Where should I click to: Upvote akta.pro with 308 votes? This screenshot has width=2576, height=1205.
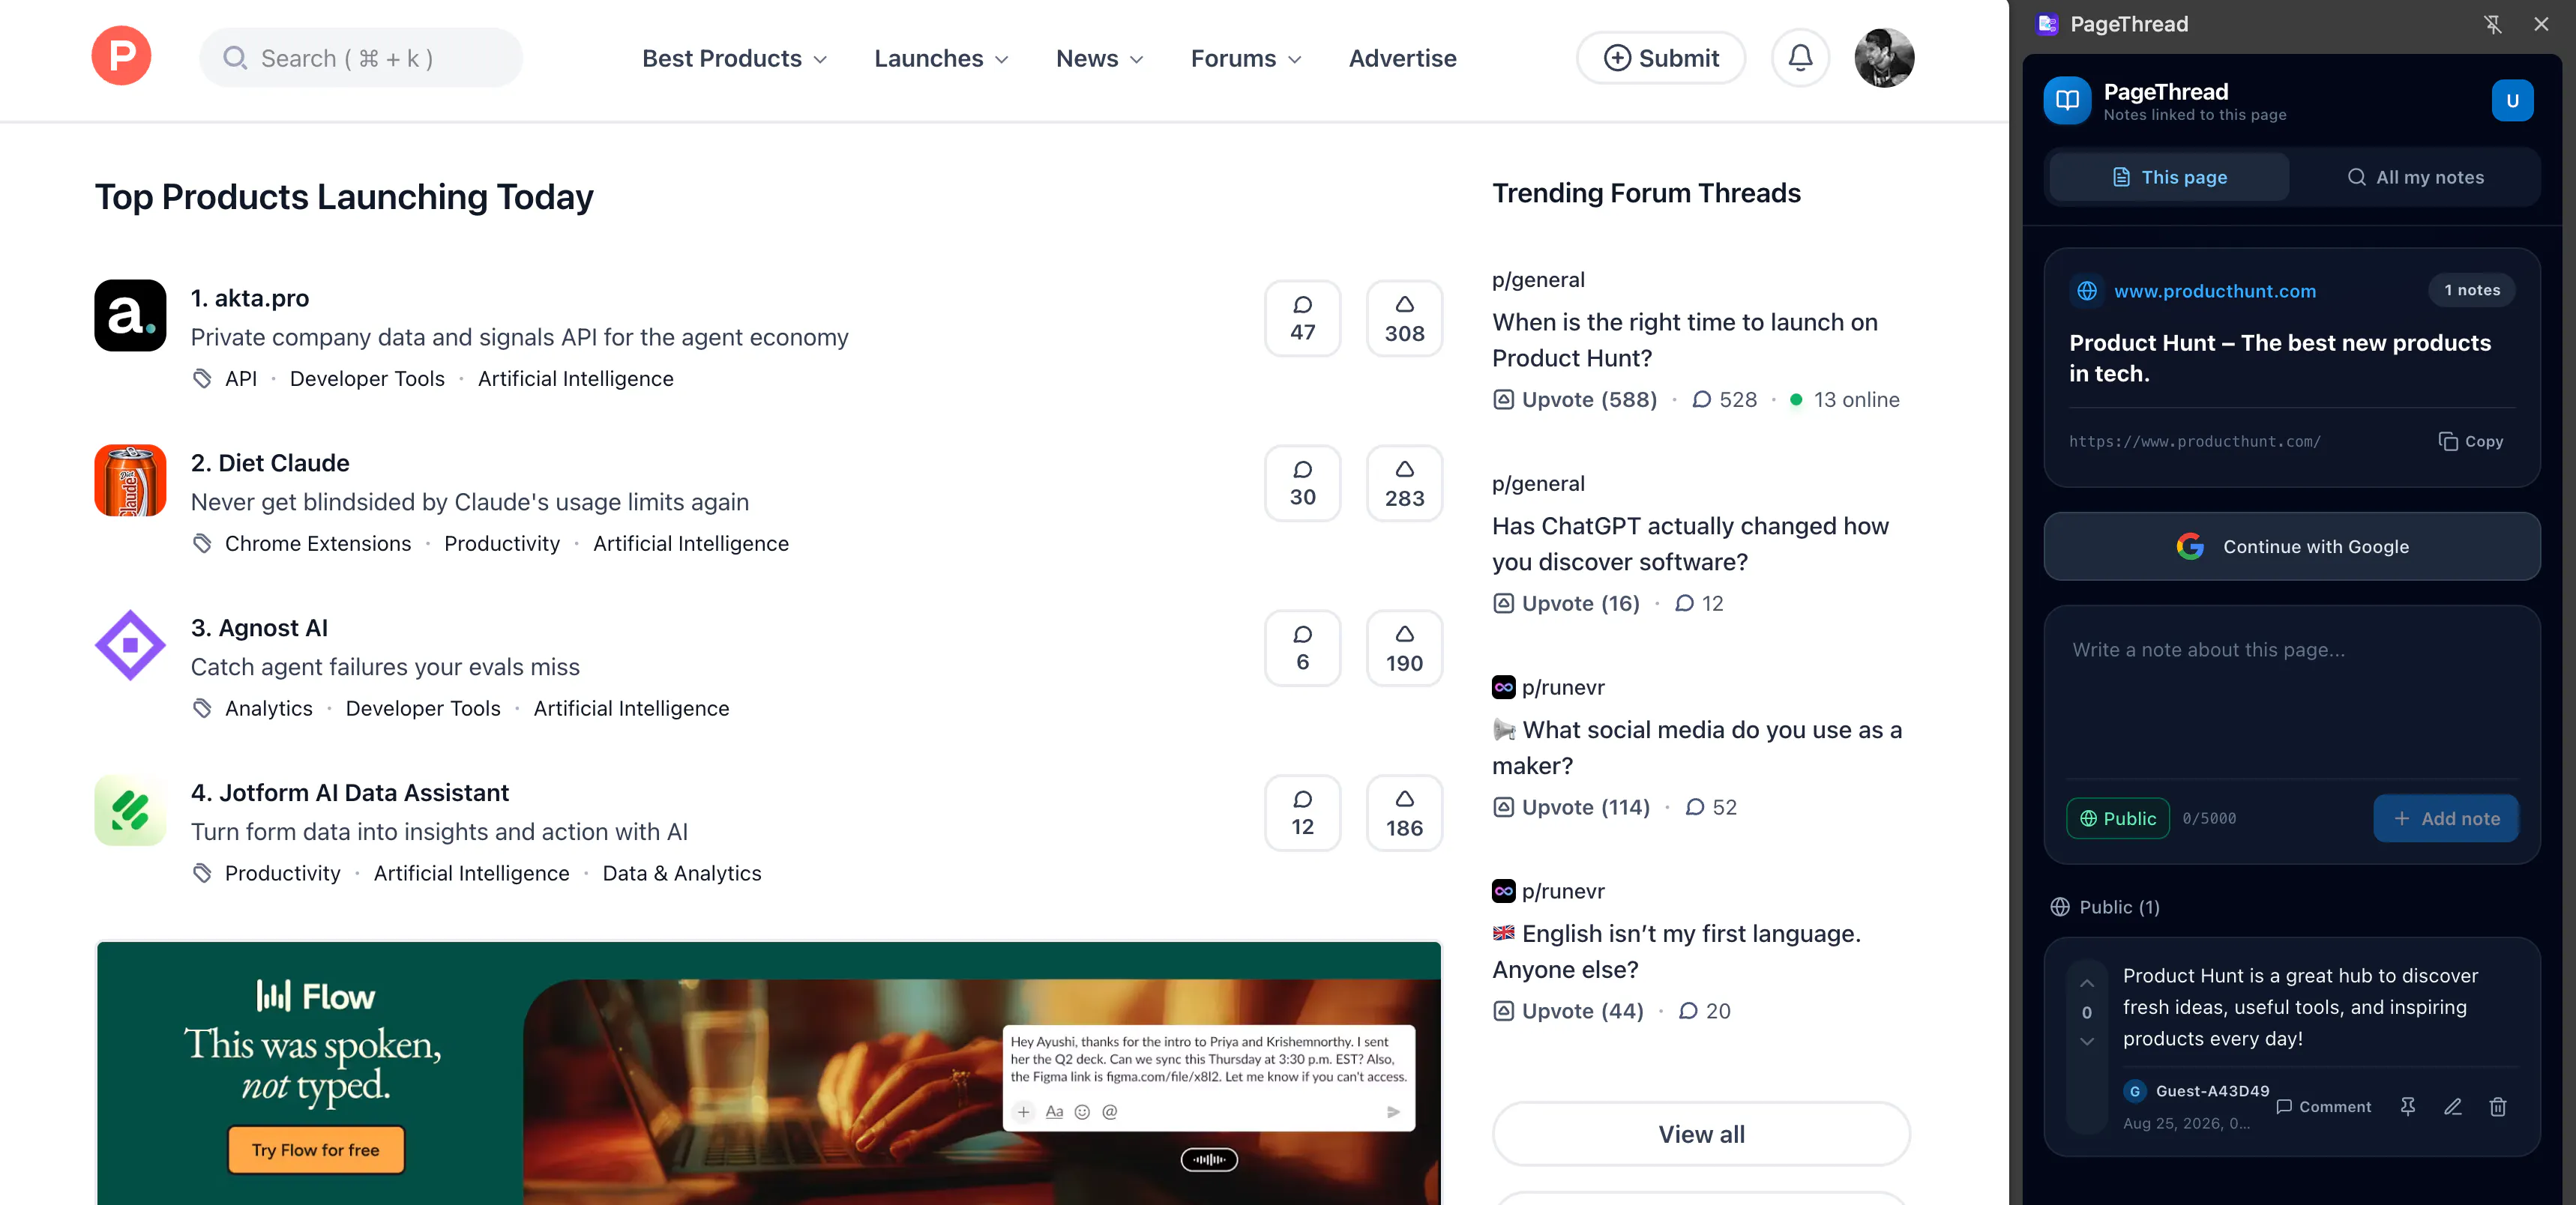pos(1404,318)
